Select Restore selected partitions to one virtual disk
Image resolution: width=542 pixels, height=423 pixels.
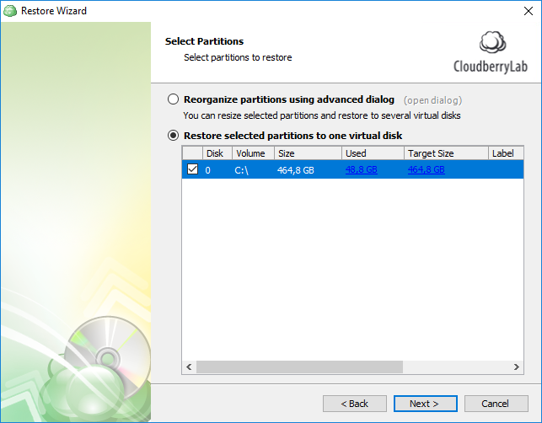[x=173, y=136]
